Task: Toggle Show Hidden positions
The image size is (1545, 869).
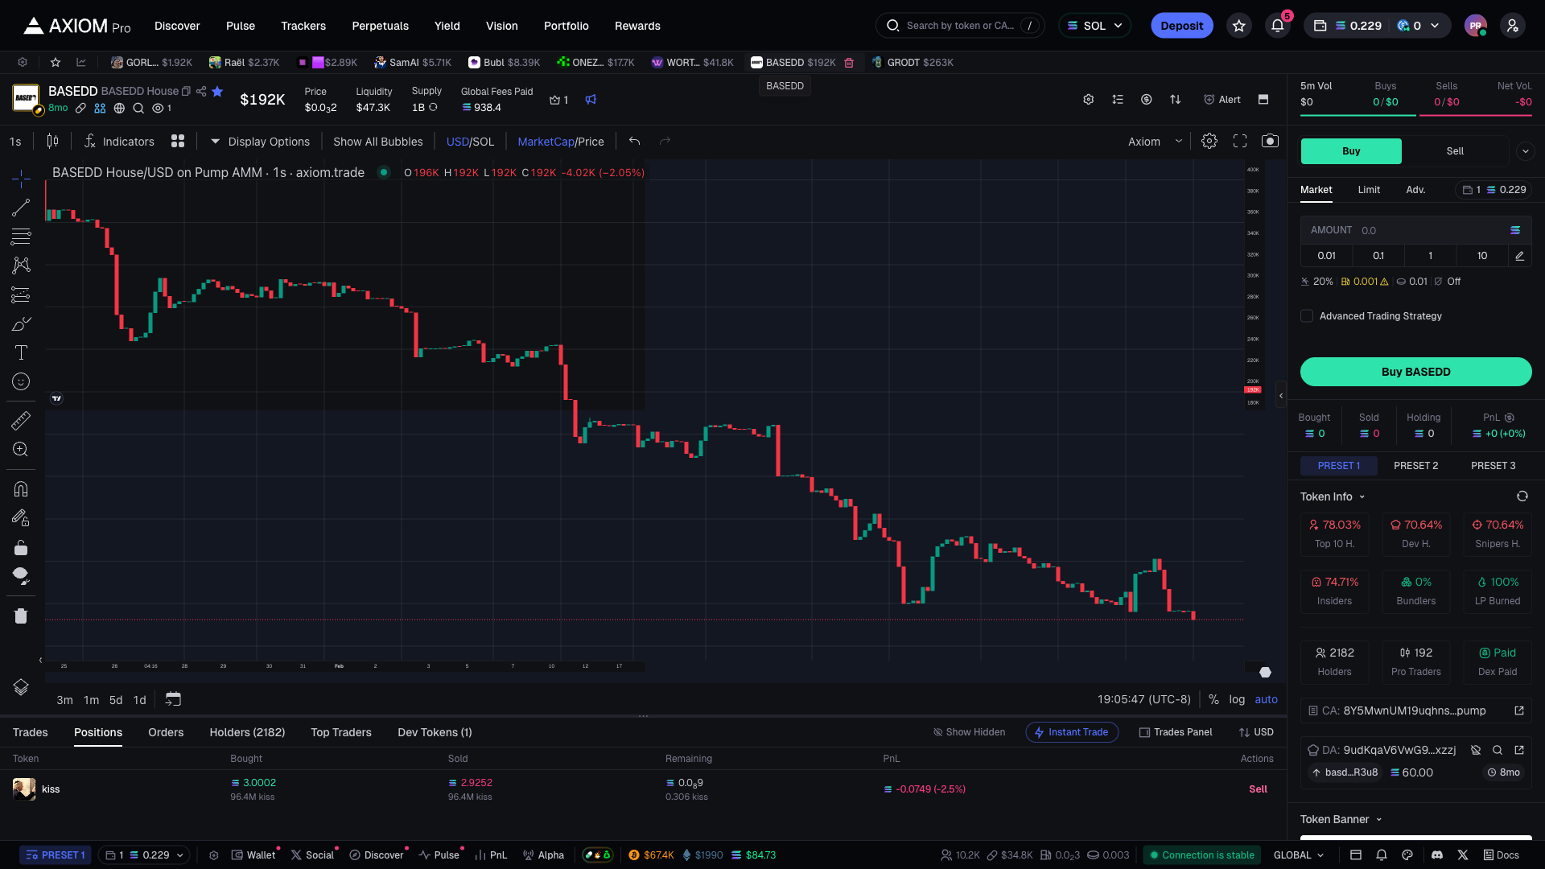Action: pos(969,732)
